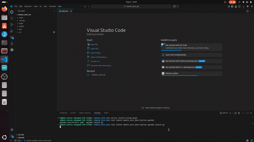Viewport: 254px width, 142px height.
Task: Kill terminal with the trash icon
Action: point(239,113)
